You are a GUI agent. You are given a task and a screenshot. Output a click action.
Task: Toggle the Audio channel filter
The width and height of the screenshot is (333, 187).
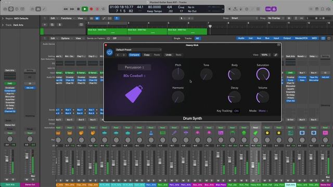pos(241,38)
